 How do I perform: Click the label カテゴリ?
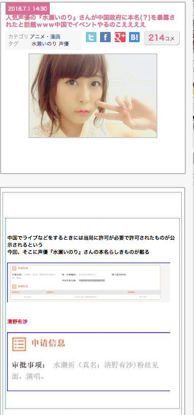point(18,37)
